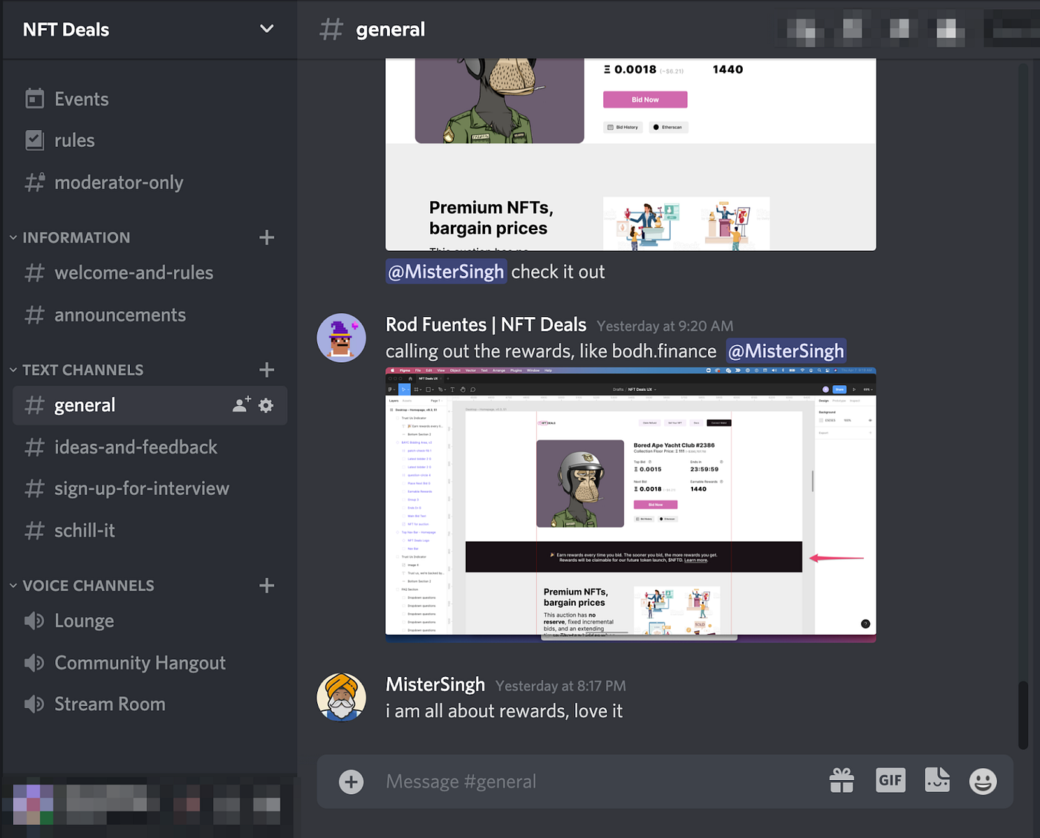Open the GIF picker

(x=890, y=780)
